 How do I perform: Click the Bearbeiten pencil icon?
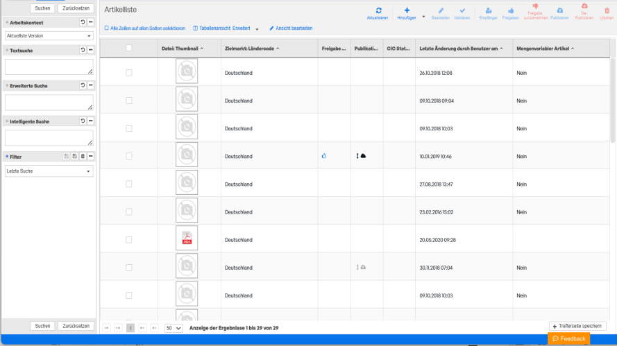coord(441,10)
